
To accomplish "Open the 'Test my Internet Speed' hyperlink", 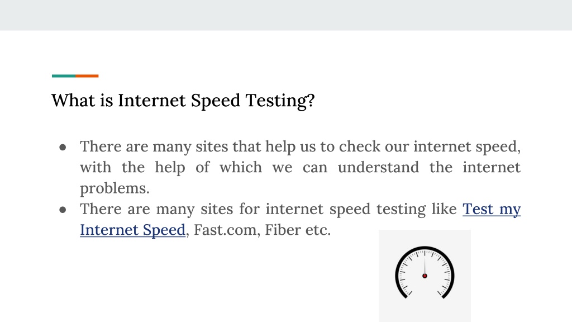I will point(492,210).
